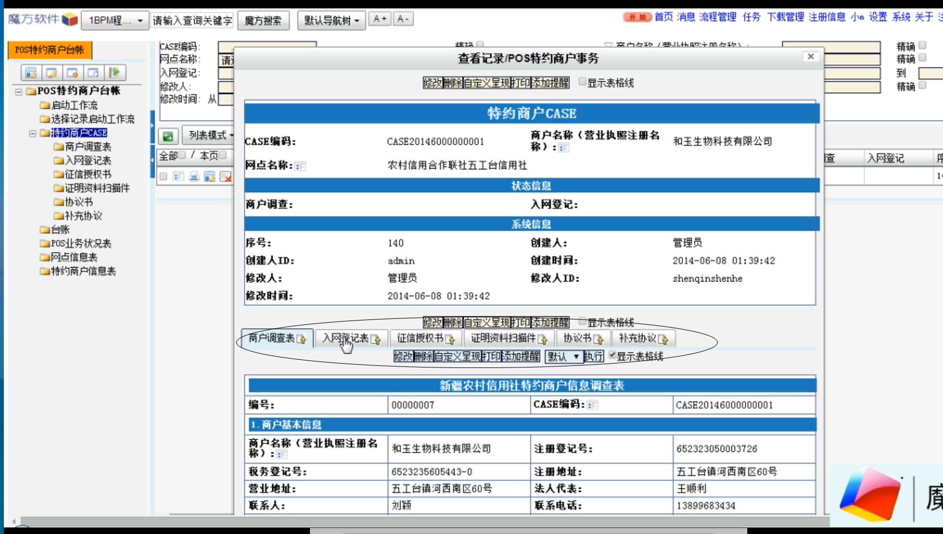Open the 默认导航树 dropdown

click(331, 21)
